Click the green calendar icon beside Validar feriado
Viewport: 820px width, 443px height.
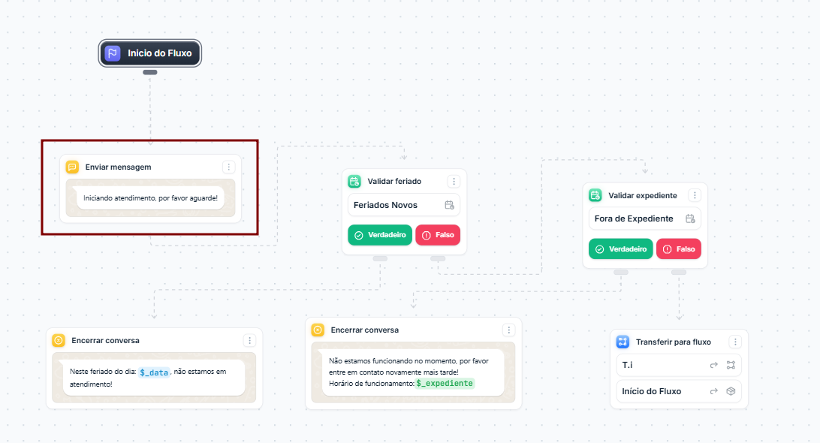tap(354, 181)
